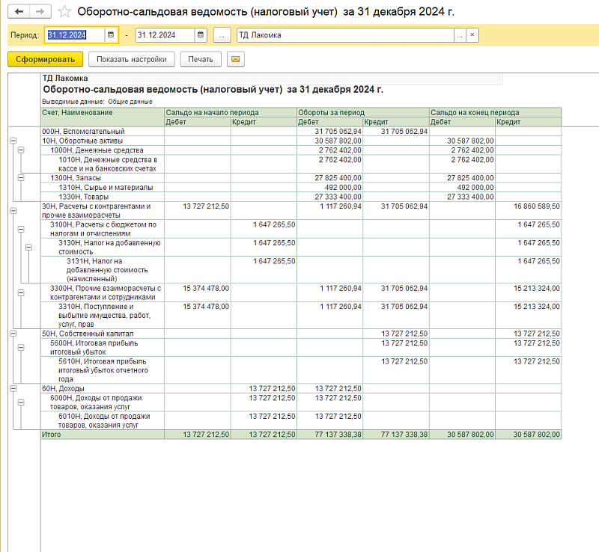The height and width of the screenshot is (552, 599).
Task: Collapse the 1300Н Запасы group
Action: click(x=21, y=178)
